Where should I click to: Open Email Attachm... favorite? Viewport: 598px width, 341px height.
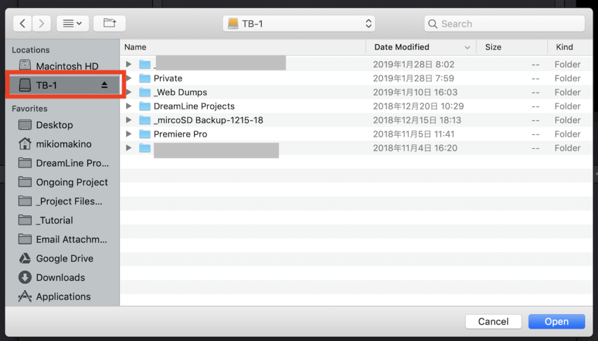[x=63, y=239]
